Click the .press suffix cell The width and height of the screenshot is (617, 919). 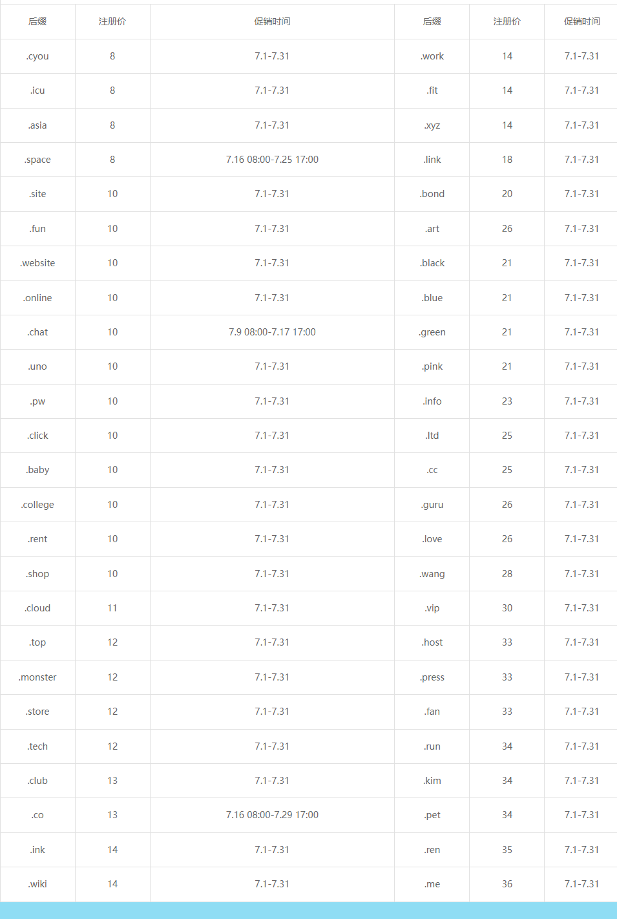[x=432, y=677]
